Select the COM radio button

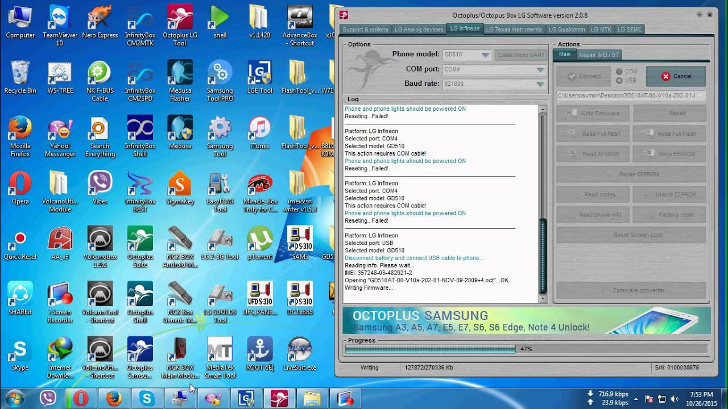coord(619,72)
